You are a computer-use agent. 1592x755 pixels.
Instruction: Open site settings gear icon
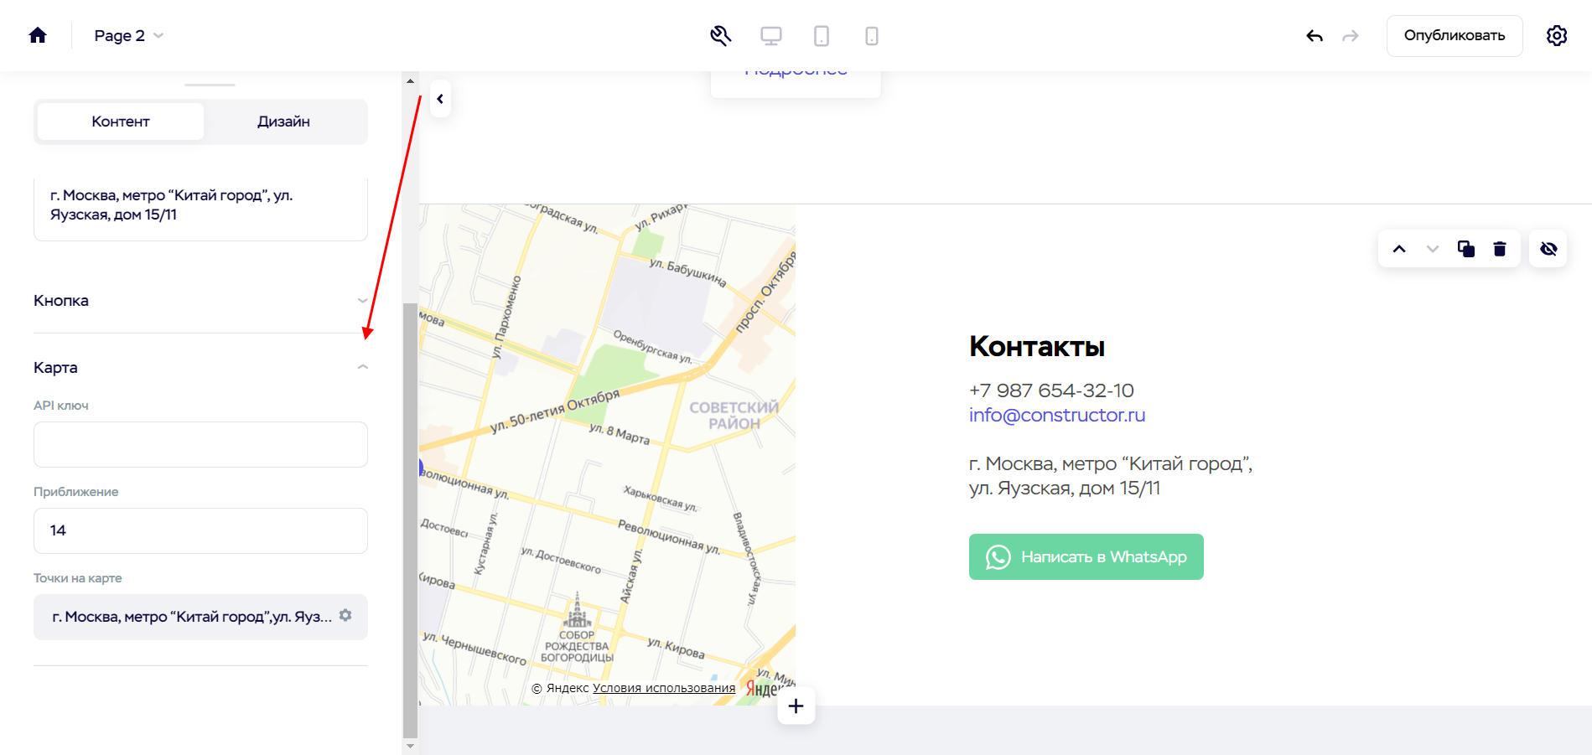(1556, 35)
